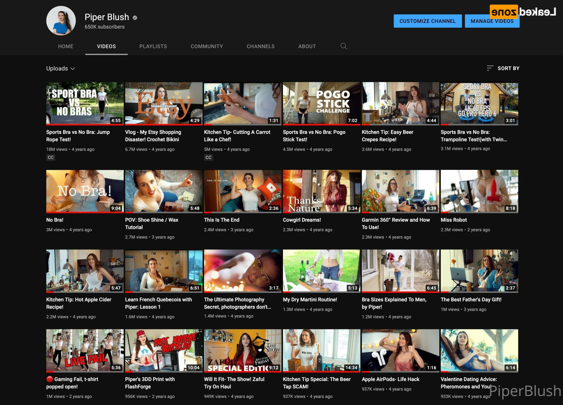Select the VIDEOS tab
The image size is (563, 405).
click(x=106, y=46)
